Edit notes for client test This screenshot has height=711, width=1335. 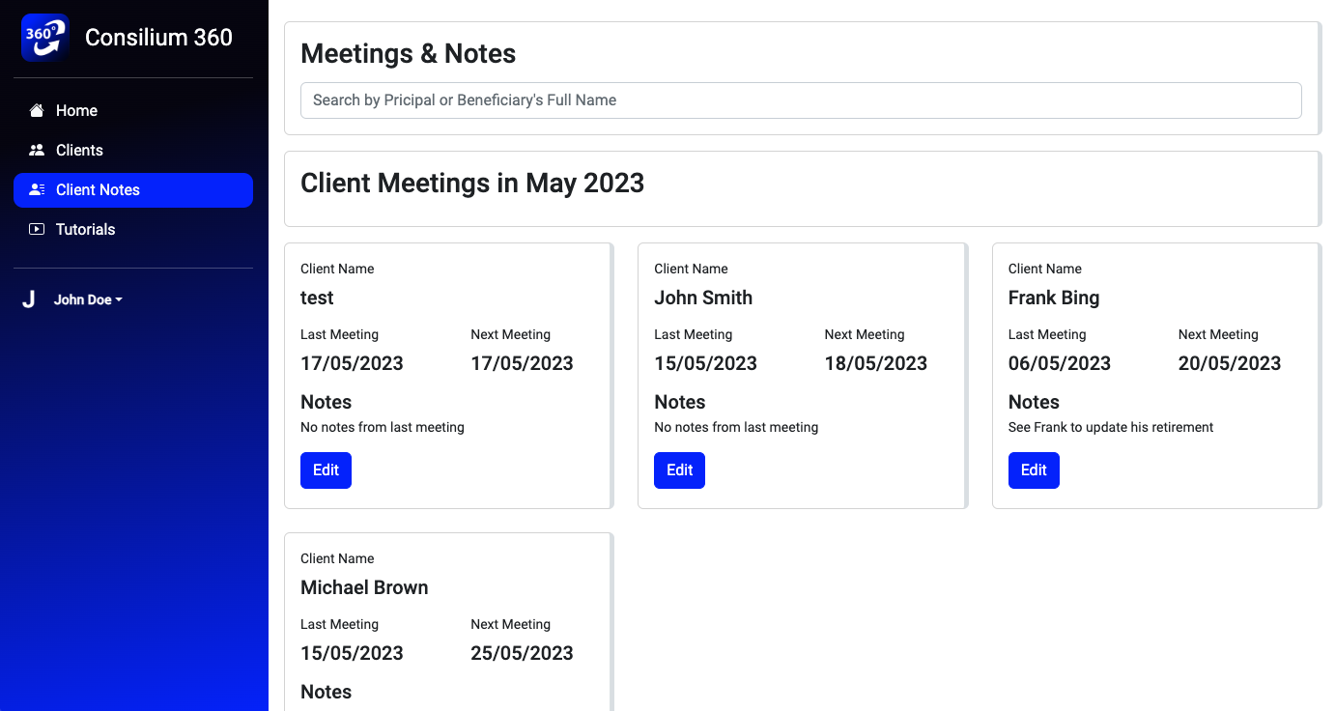pos(326,470)
